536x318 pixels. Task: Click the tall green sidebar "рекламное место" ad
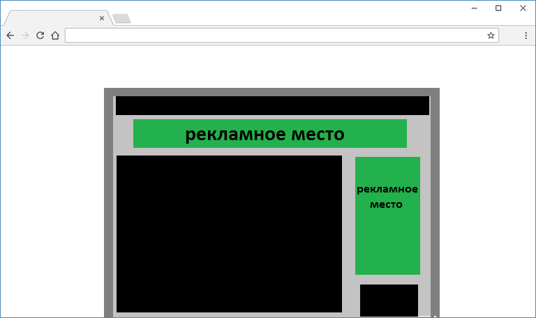click(387, 215)
